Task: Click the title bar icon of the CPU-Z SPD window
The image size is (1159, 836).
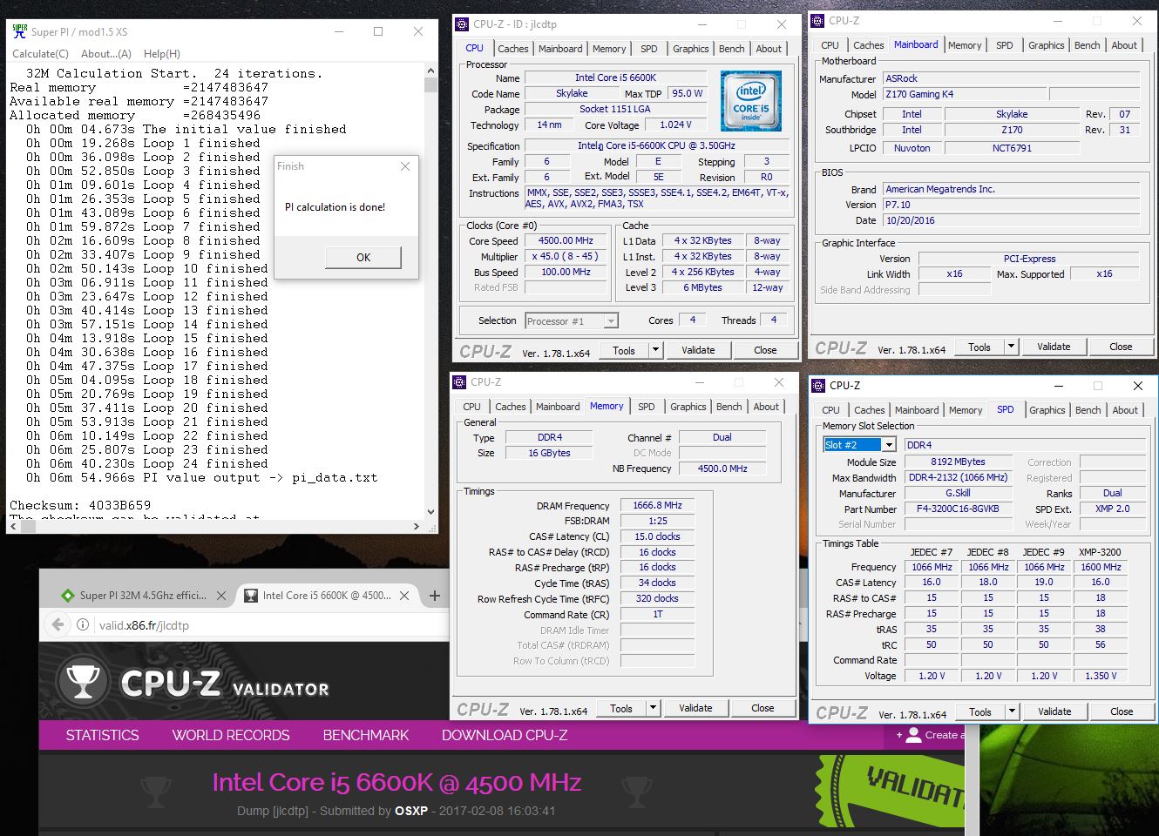Action: tap(818, 385)
